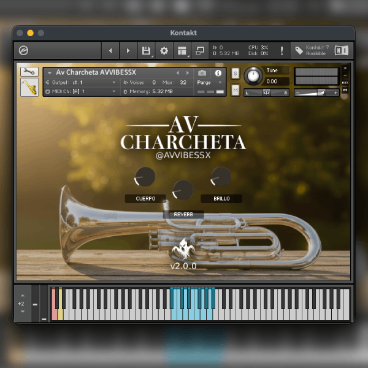Show instrument info with the i icon
The image size is (368, 368).
(218, 73)
